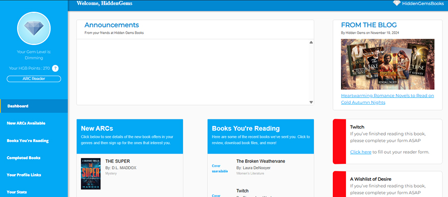Select the Dimming gem level text
The height and width of the screenshot is (197, 448).
(x=34, y=58)
